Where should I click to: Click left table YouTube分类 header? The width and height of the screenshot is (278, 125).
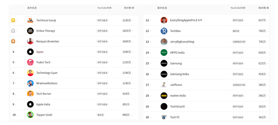pyautogui.click(x=104, y=8)
